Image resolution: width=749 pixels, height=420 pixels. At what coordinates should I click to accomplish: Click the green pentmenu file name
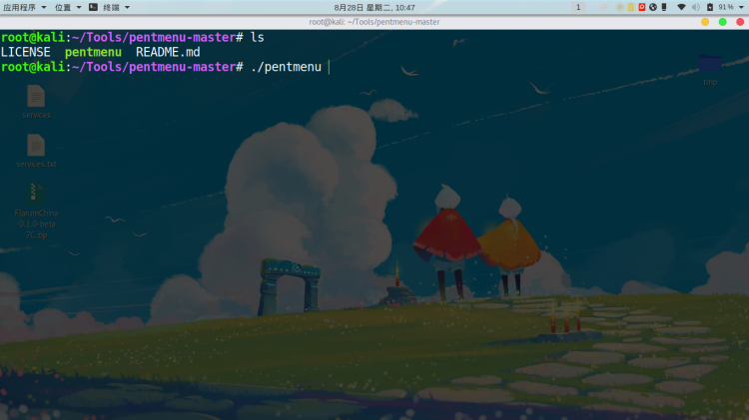click(93, 52)
